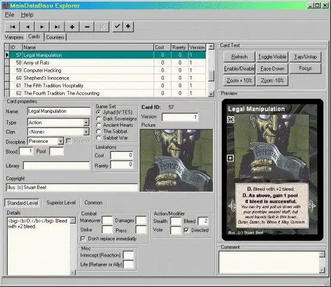Image resolution: width=331 pixels, height=287 pixels.
Task: Click the Copyright input field
Action: (72, 188)
